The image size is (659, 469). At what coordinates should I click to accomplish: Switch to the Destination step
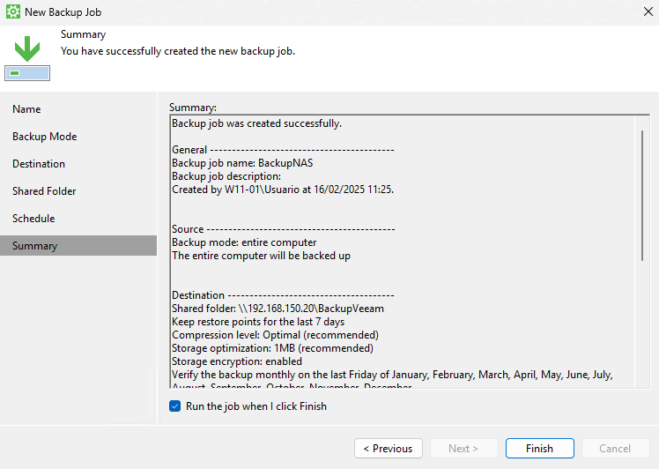(39, 164)
